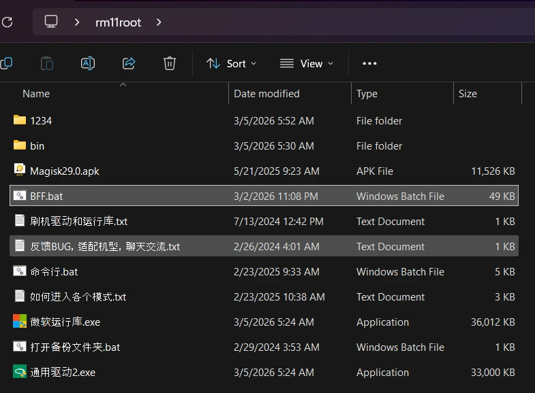This screenshot has height=393, width=535.
Task: Click the Rename toolbar icon
Action: [x=88, y=63]
